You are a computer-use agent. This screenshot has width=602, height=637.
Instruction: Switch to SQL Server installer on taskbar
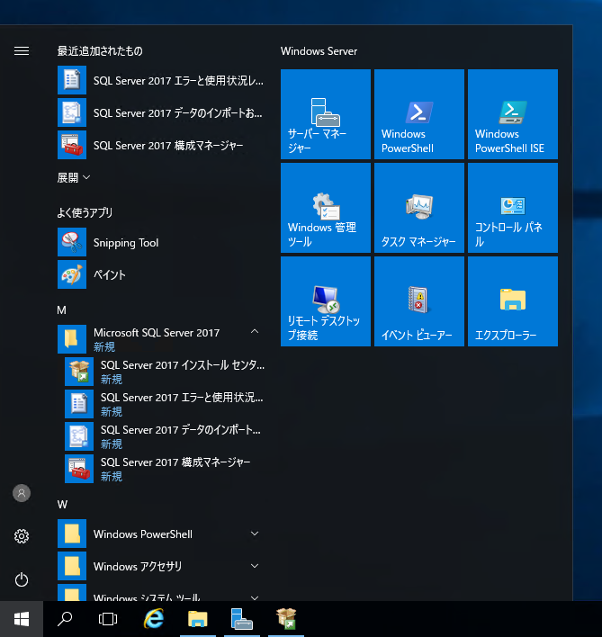pos(286,619)
